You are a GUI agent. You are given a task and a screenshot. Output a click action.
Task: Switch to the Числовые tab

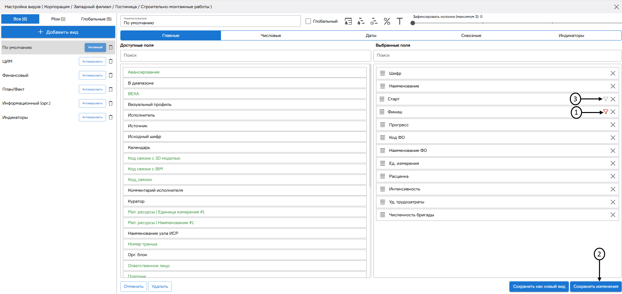(x=271, y=36)
